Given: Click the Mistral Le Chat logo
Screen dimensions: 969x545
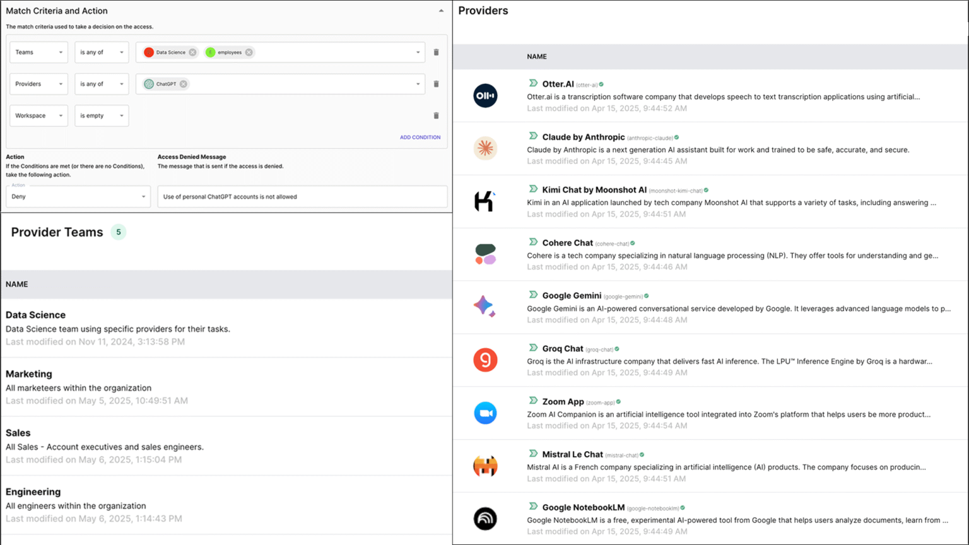Looking at the screenshot, I should 485,466.
